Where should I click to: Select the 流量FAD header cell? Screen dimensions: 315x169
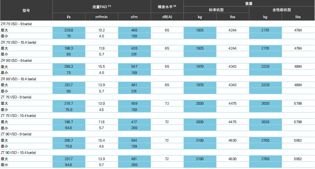click(x=101, y=7)
